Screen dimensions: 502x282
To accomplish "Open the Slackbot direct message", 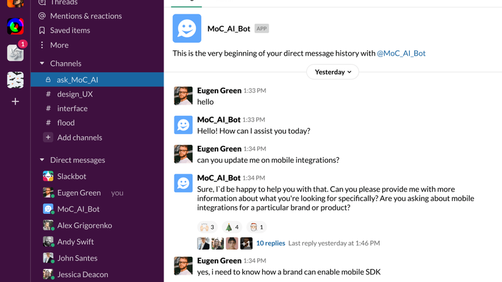I will (72, 176).
